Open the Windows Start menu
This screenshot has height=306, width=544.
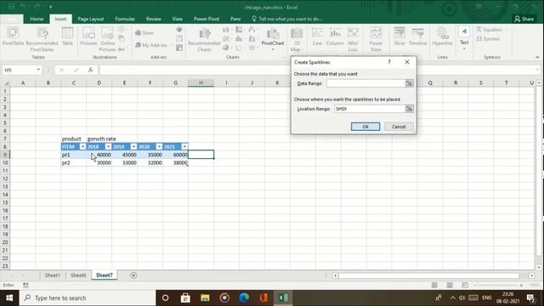click(9, 297)
